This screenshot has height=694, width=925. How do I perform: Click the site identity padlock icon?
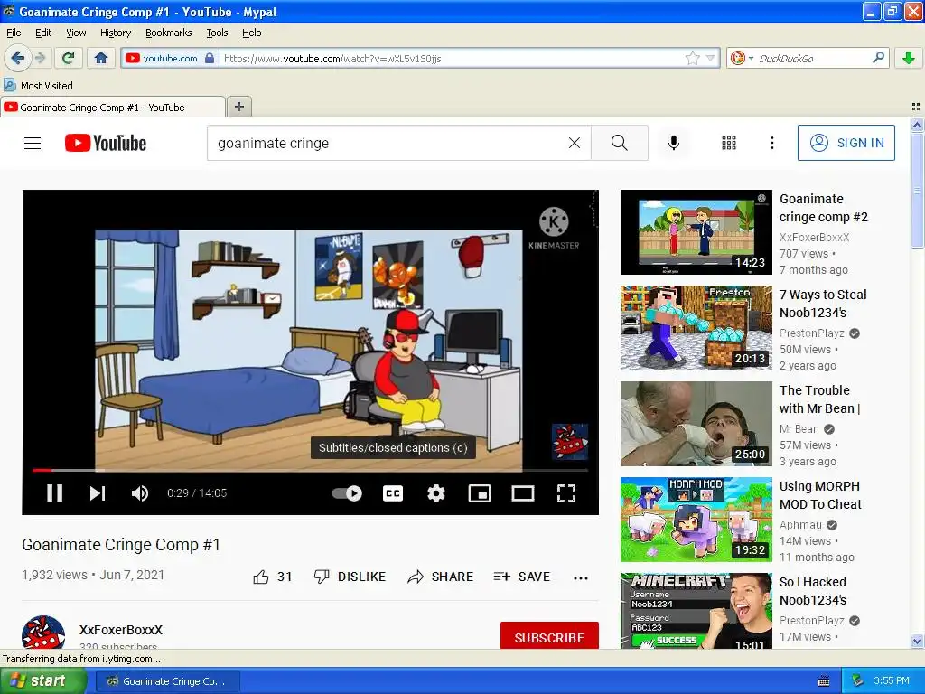coord(210,58)
